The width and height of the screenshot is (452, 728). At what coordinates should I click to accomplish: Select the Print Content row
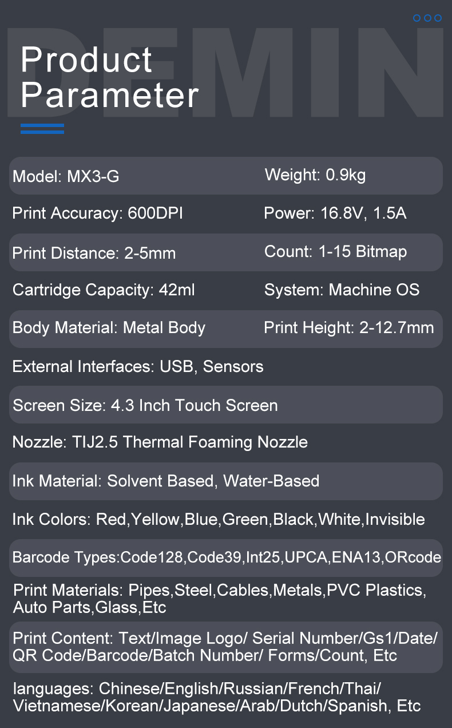(x=225, y=646)
